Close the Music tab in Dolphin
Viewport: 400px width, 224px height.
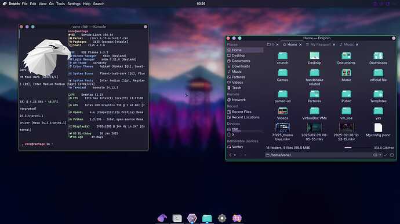pos(357,44)
